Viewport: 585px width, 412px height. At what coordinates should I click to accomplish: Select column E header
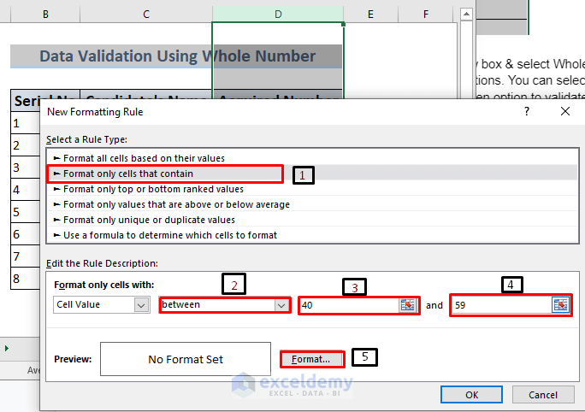tap(370, 15)
